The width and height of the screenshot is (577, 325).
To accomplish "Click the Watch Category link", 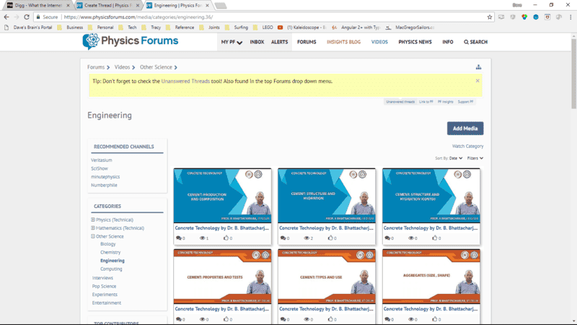I will click(x=467, y=147).
